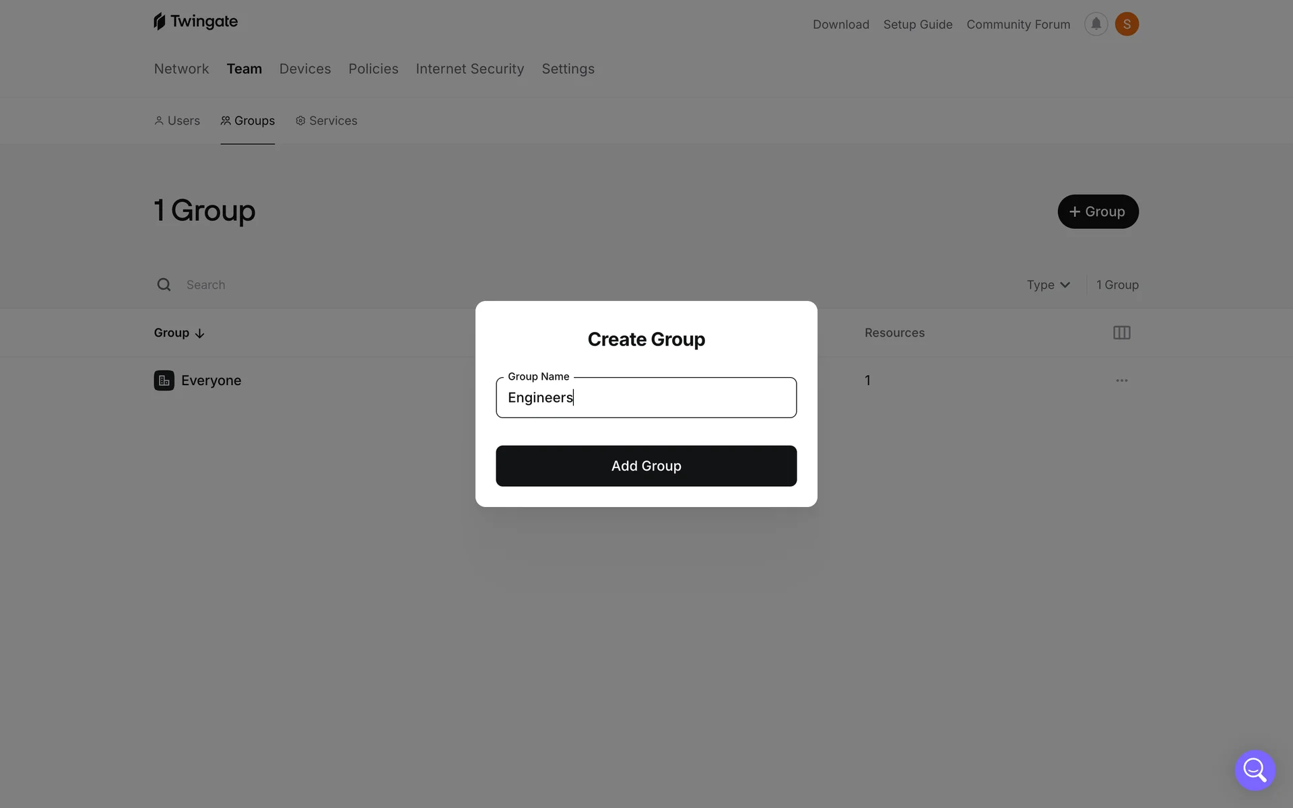Screen dimensions: 1293x808
Task: Click the search magnifier icon
Action: click(164, 285)
